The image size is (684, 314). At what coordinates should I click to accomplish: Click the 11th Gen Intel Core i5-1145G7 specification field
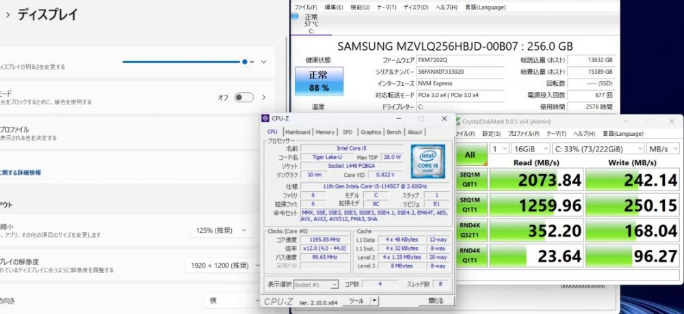click(375, 186)
